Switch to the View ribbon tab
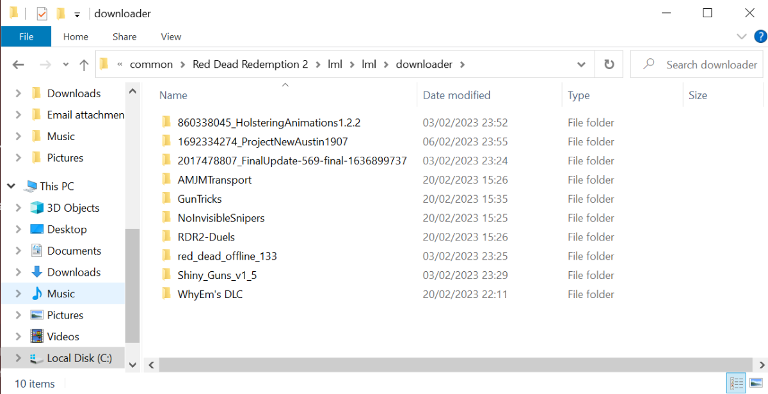 click(x=171, y=36)
